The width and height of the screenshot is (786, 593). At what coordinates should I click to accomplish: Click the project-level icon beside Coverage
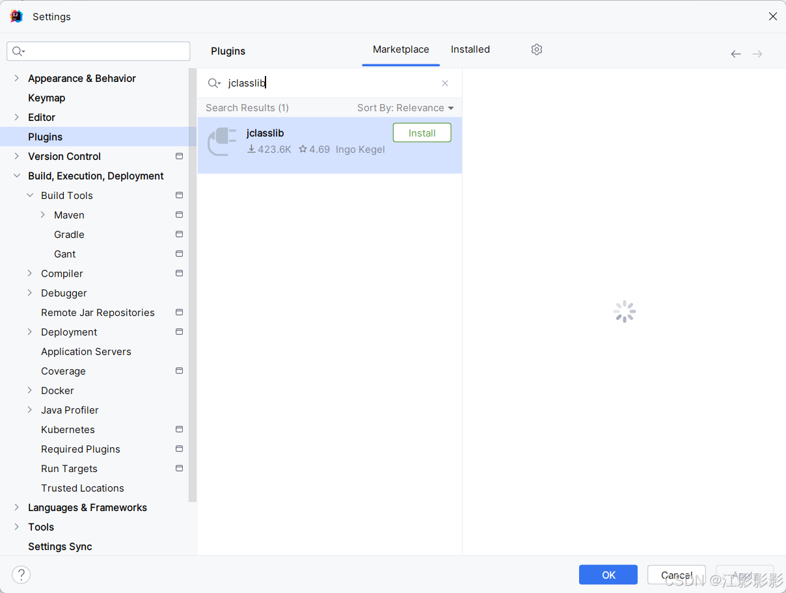point(180,371)
